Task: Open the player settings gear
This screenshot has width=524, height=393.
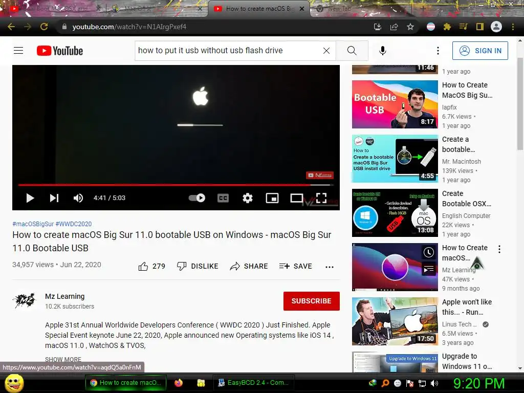Action: point(247,198)
